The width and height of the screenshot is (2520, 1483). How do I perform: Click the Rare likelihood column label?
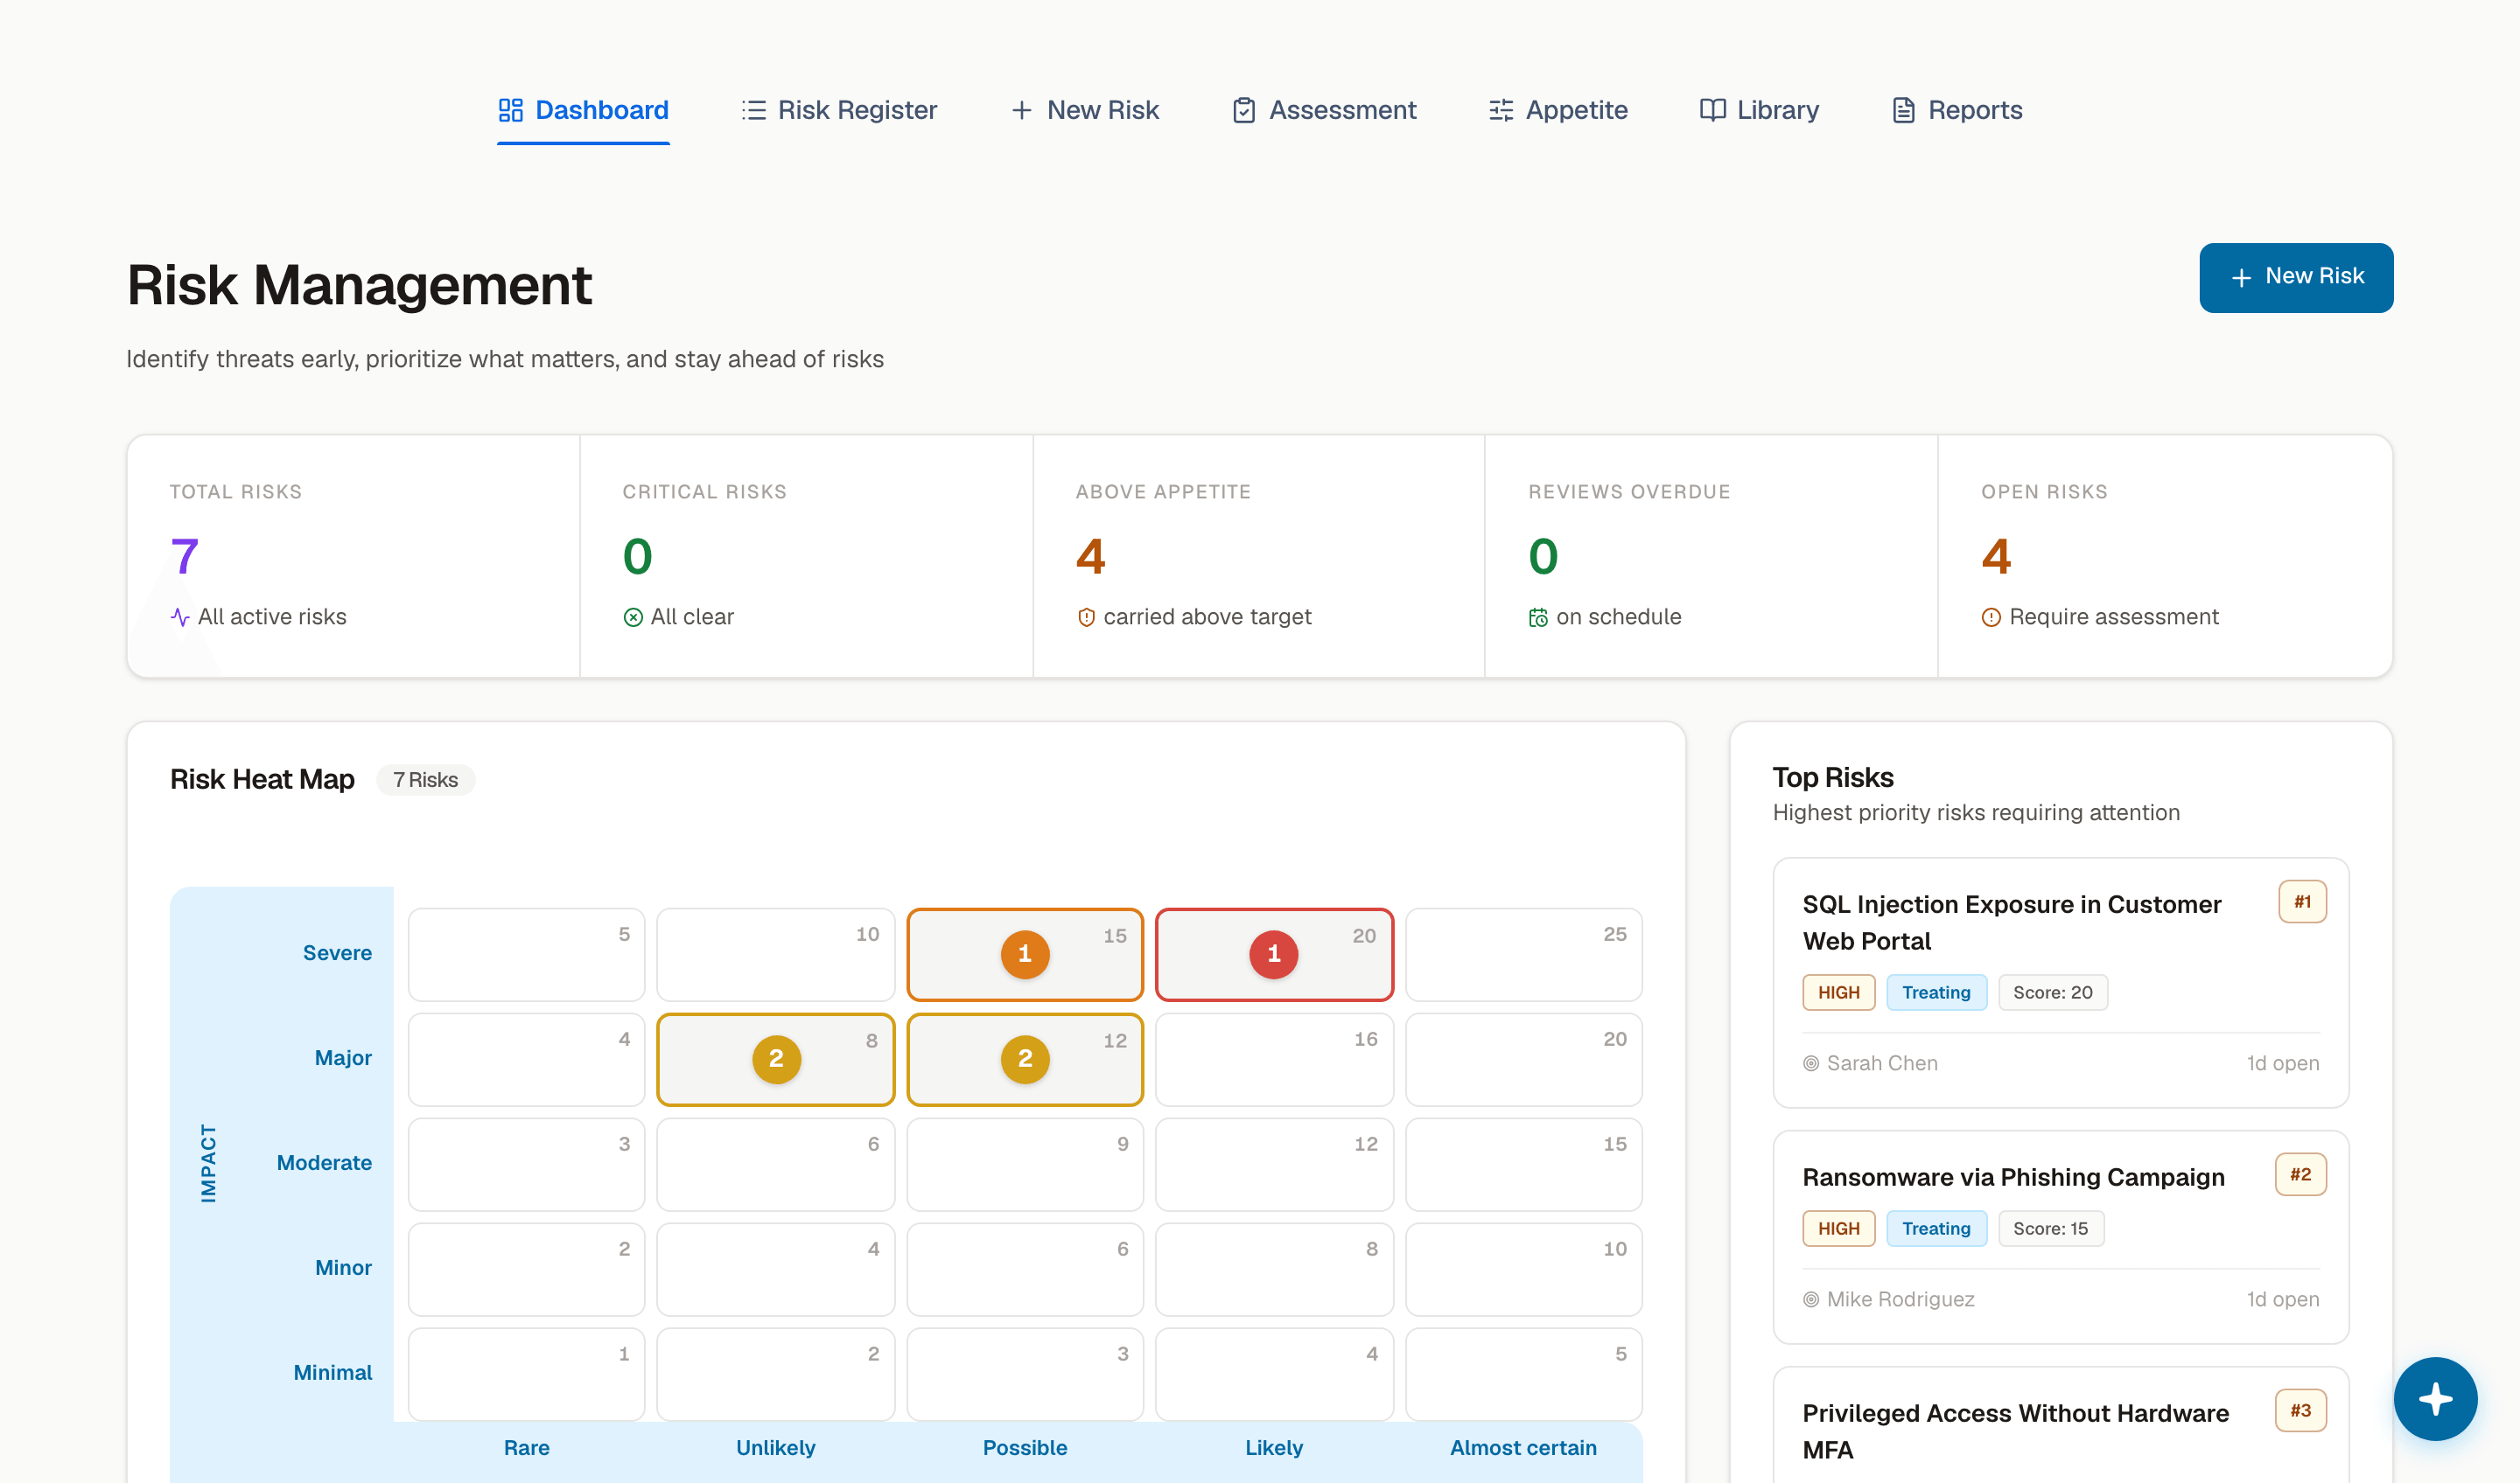(526, 1448)
